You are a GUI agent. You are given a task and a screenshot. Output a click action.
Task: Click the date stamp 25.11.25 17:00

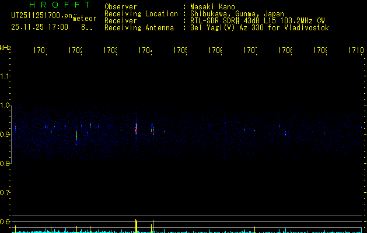click(40, 27)
